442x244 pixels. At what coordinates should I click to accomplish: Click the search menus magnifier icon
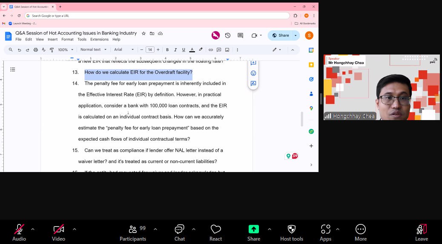10,49
